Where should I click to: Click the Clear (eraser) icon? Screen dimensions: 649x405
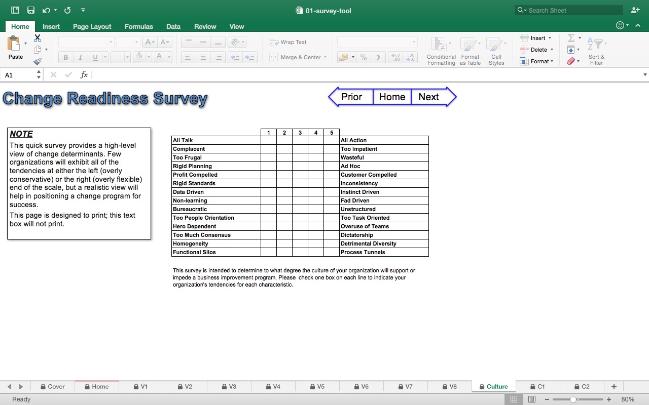[x=571, y=61]
